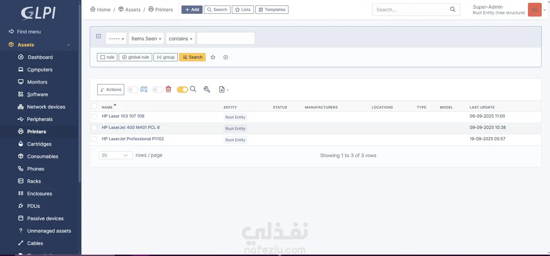Run the query with the yellow Search button
The image size is (550, 256).
click(192, 57)
